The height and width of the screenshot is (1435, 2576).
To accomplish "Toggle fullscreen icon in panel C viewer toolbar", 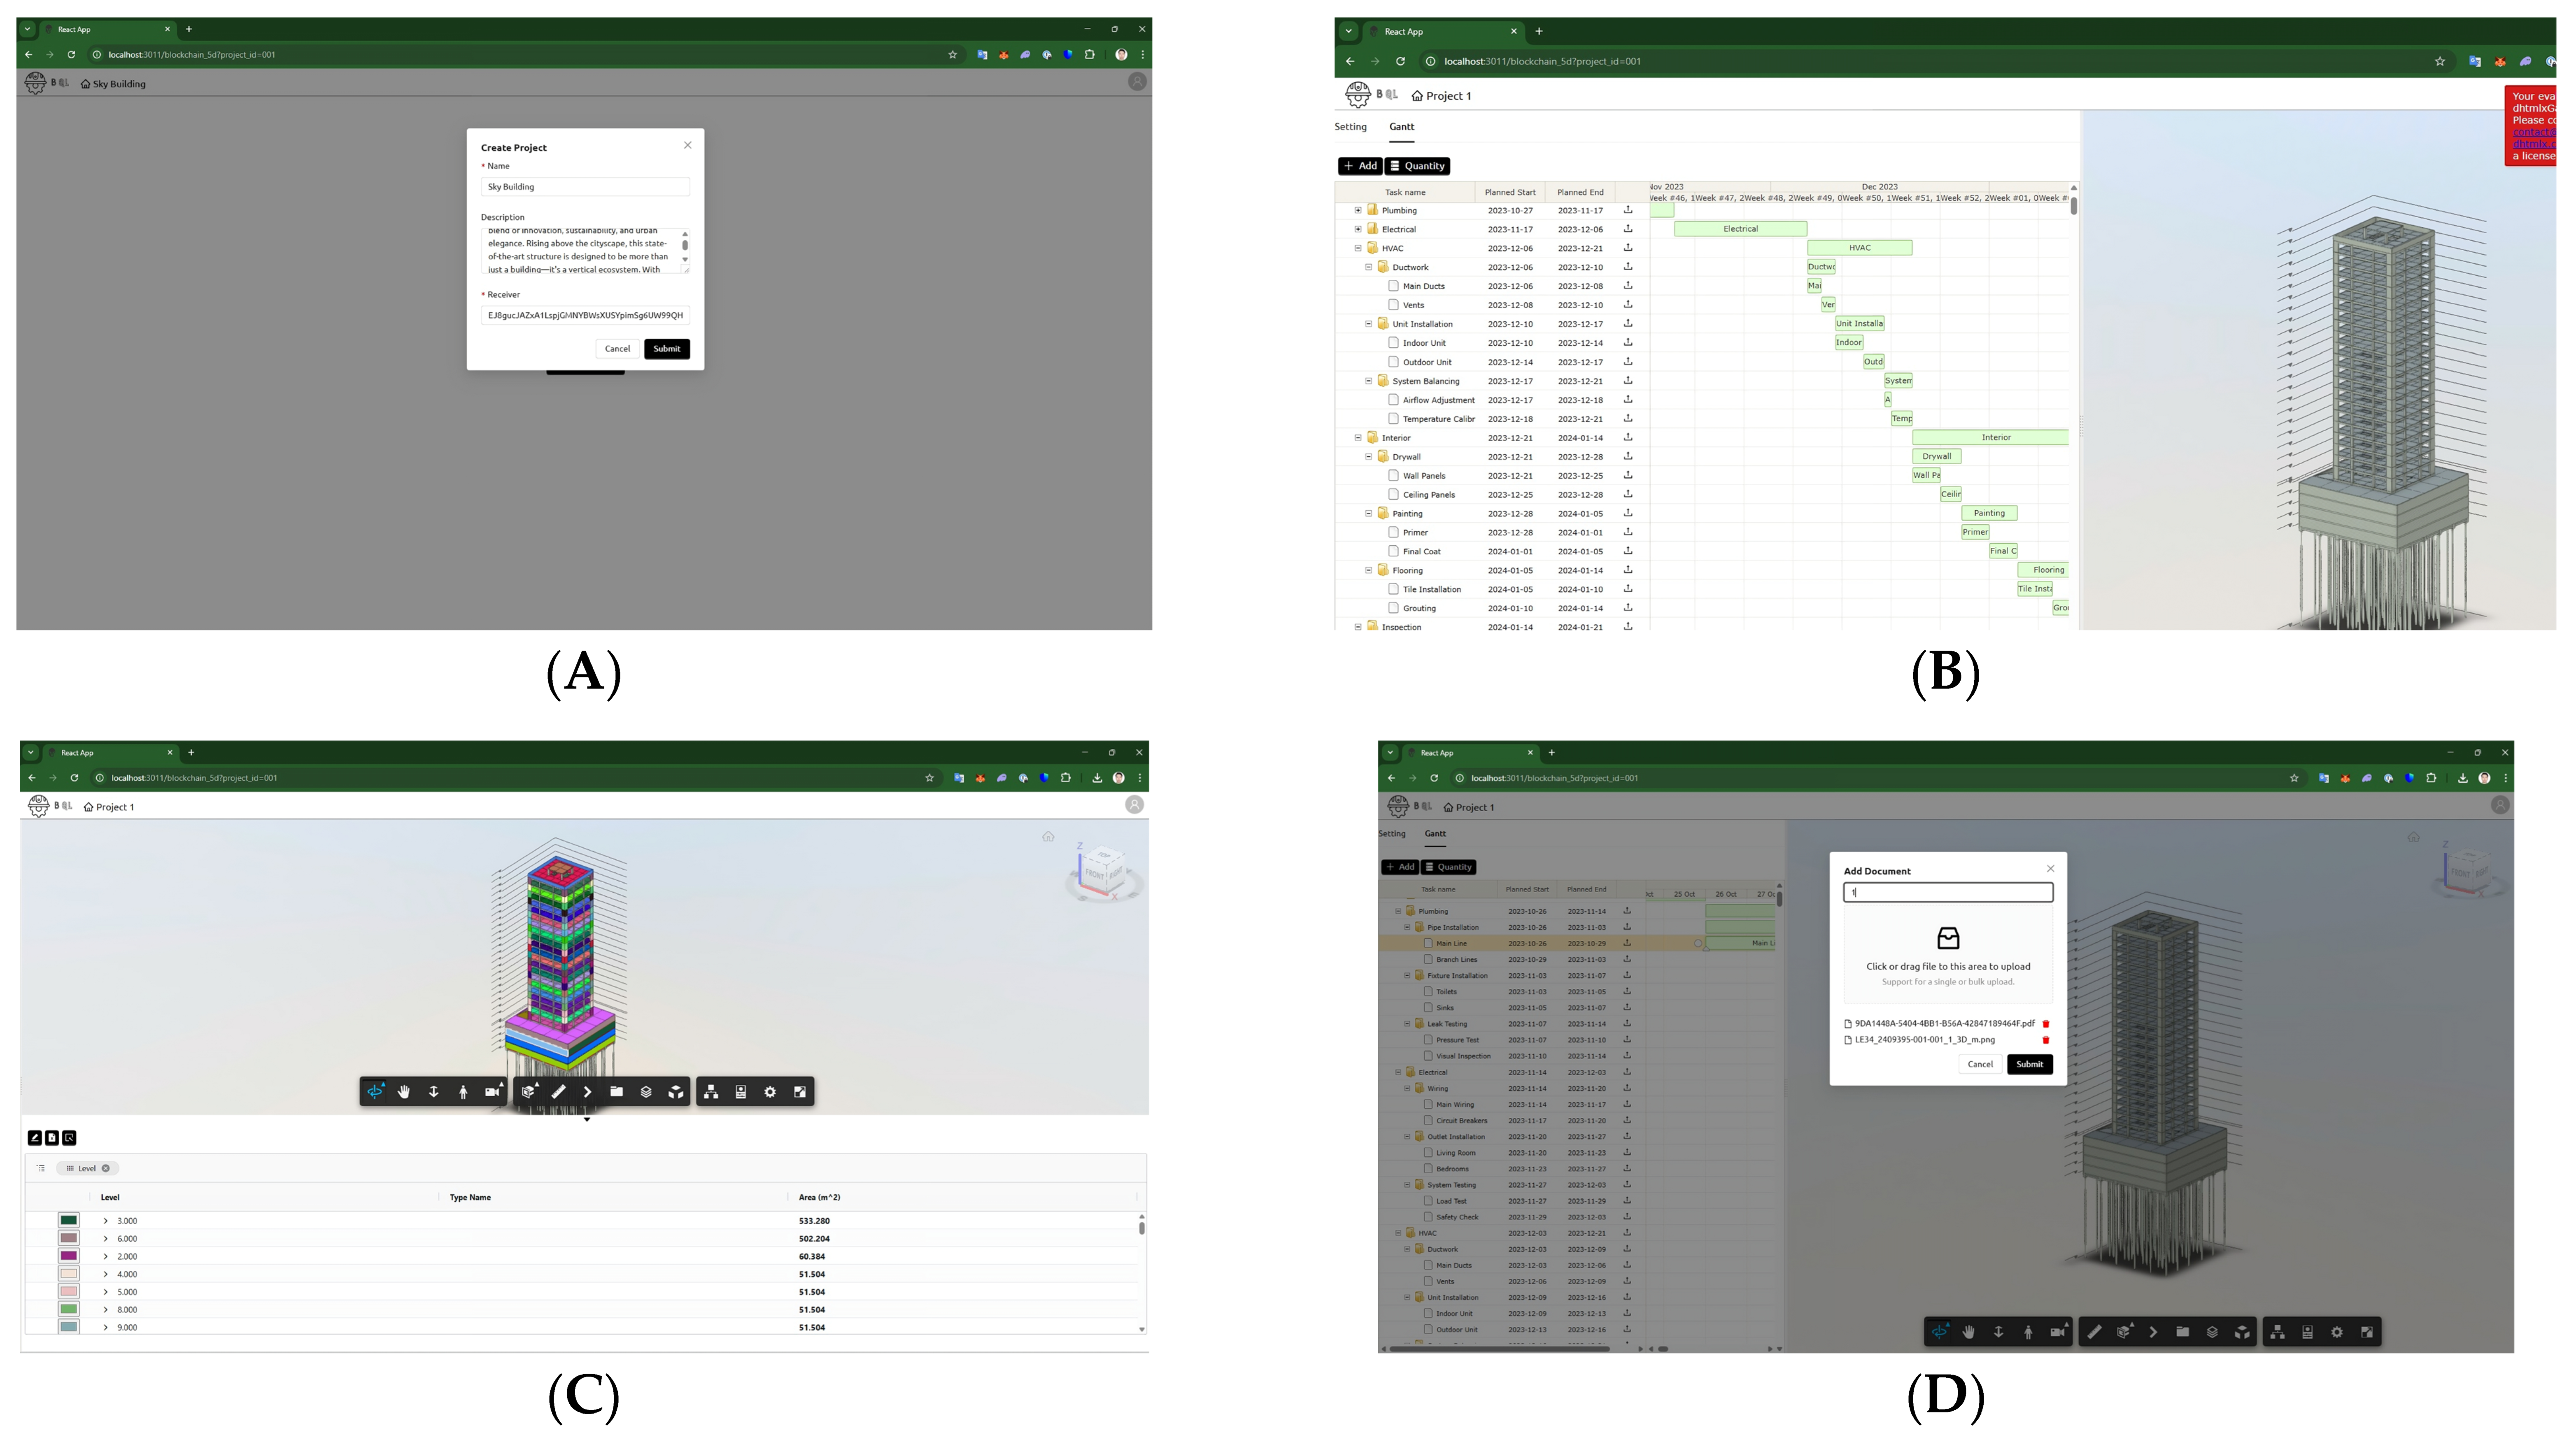I will pos(800,1092).
